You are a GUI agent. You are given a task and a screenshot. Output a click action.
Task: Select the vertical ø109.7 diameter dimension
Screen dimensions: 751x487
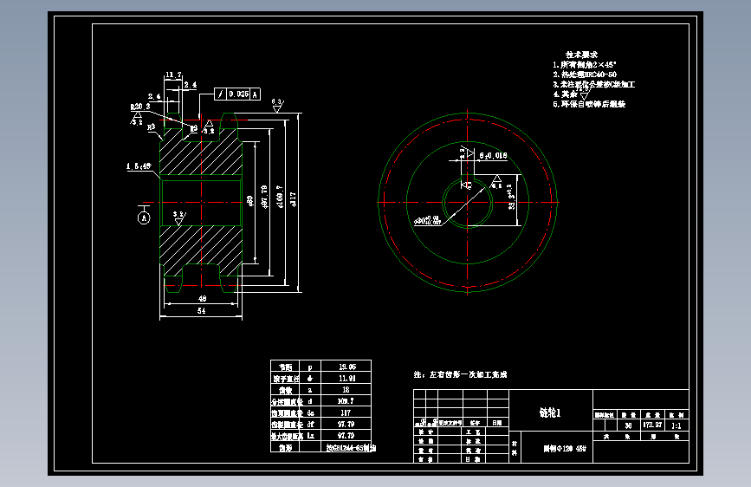coord(280,197)
